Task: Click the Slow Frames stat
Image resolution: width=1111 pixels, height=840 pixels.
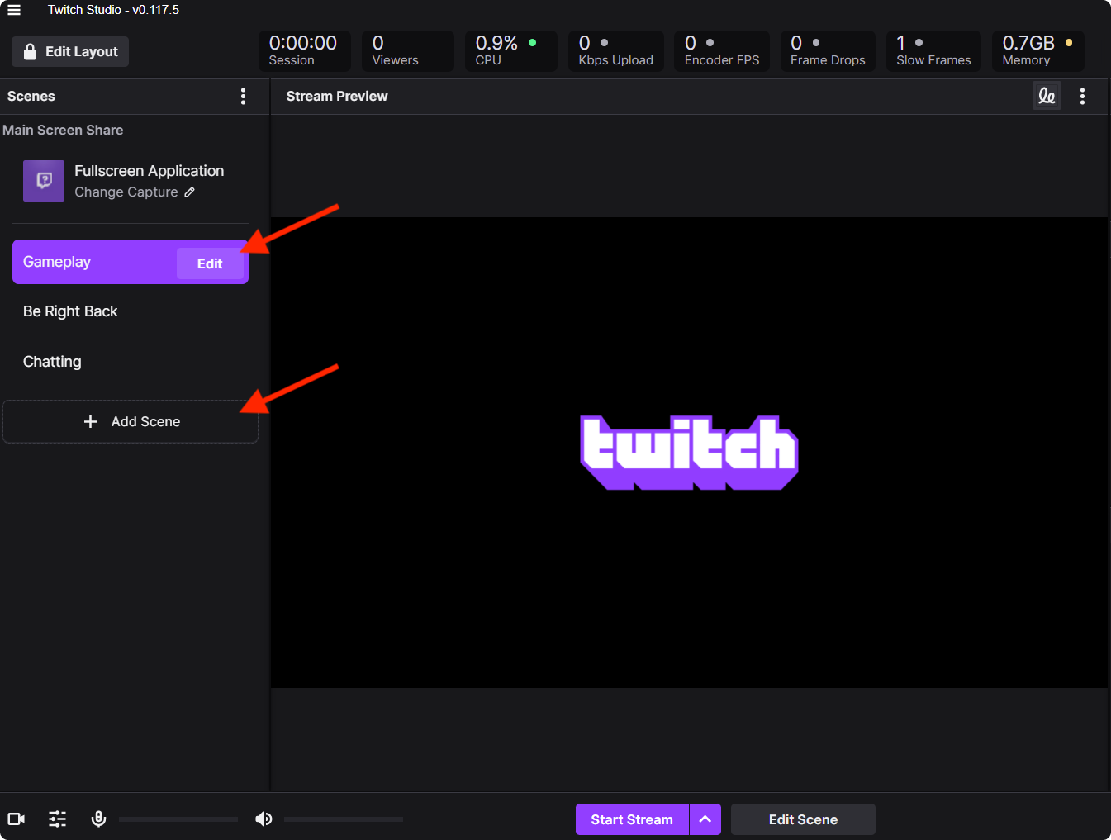Action: click(933, 50)
